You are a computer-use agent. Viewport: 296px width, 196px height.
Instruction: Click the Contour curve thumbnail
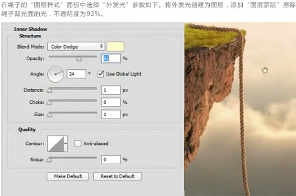pos(55,144)
